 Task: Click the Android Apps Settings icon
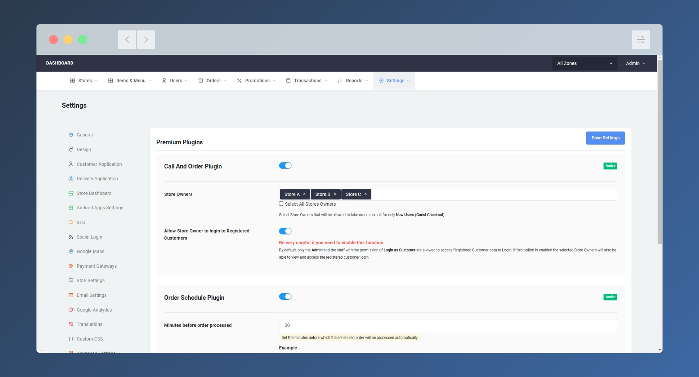coord(71,208)
